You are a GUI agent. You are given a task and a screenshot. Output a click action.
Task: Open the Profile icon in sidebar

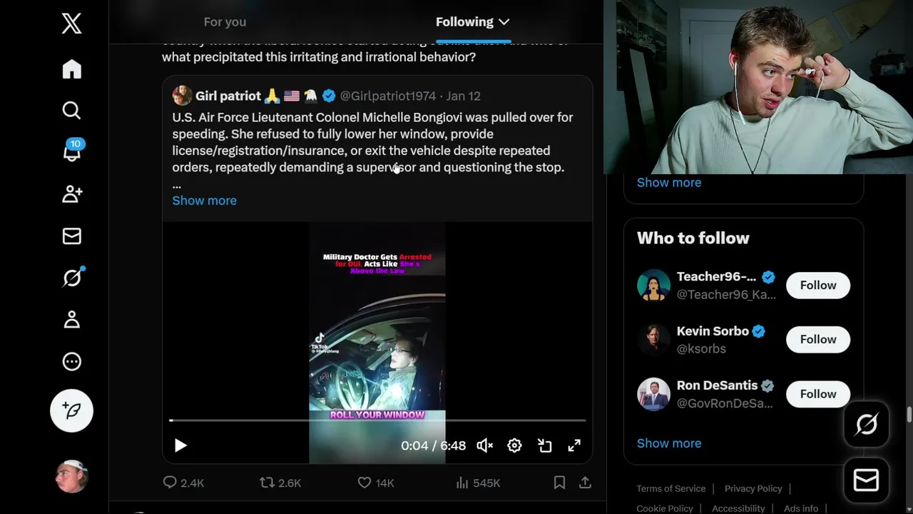[71, 320]
